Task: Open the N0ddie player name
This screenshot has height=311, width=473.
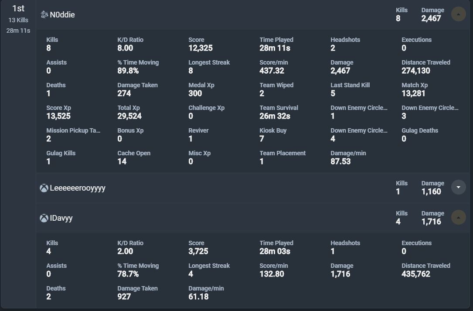Action: click(62, 15)
